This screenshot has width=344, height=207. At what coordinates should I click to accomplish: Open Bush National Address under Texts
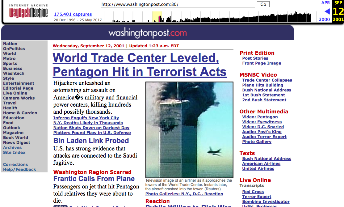coord(266,159)
